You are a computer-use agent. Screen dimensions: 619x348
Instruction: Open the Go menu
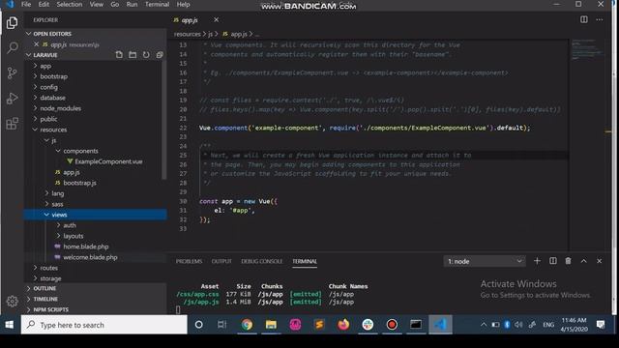point(114,4)
